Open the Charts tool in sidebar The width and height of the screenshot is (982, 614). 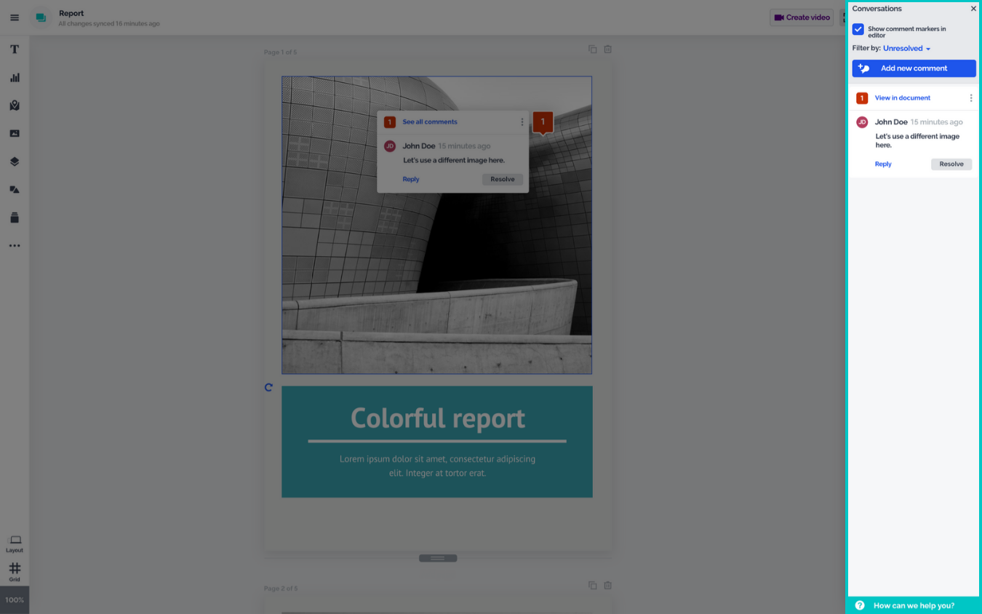click(15, 78)
